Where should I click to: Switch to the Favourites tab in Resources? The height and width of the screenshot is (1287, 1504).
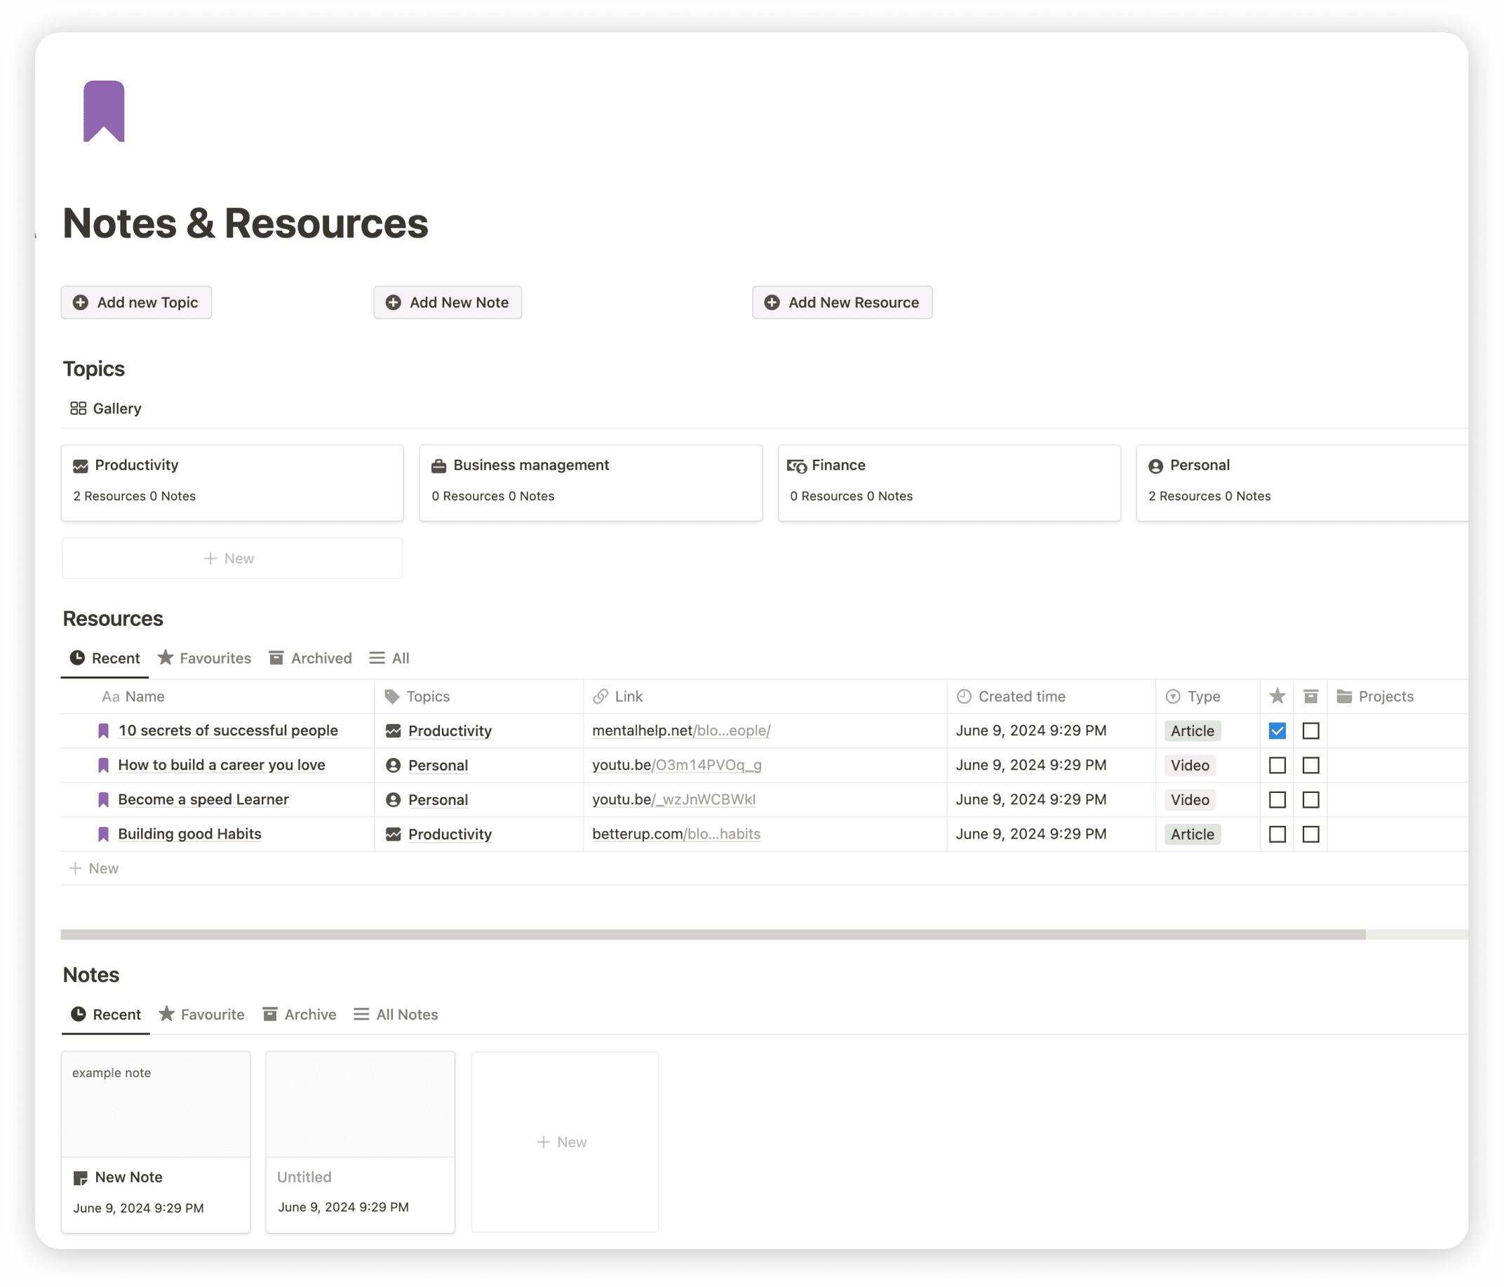click(215, 658)
